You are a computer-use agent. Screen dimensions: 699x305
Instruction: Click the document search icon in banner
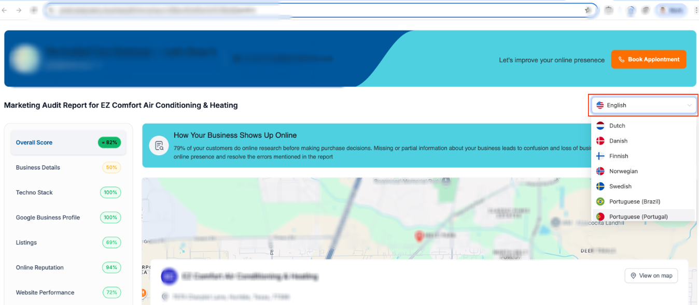pos(159,146)
